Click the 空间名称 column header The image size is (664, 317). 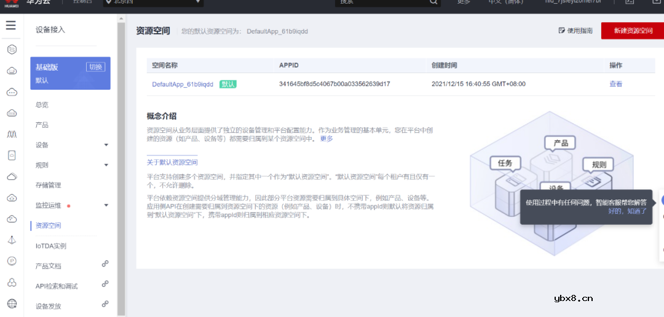(165, 66)
